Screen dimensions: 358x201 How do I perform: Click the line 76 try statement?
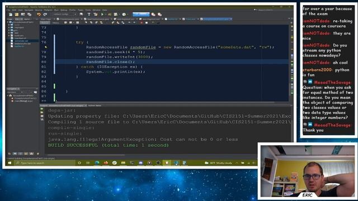click(x=82, y=42)
